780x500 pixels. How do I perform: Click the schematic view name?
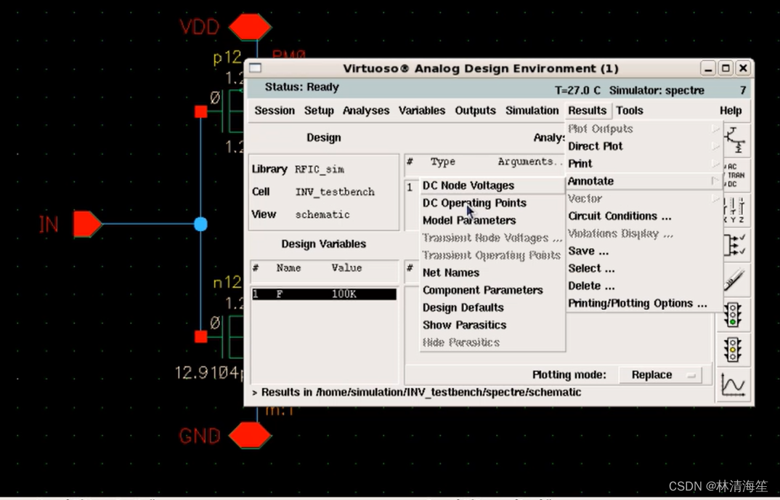tap(322, 214)
